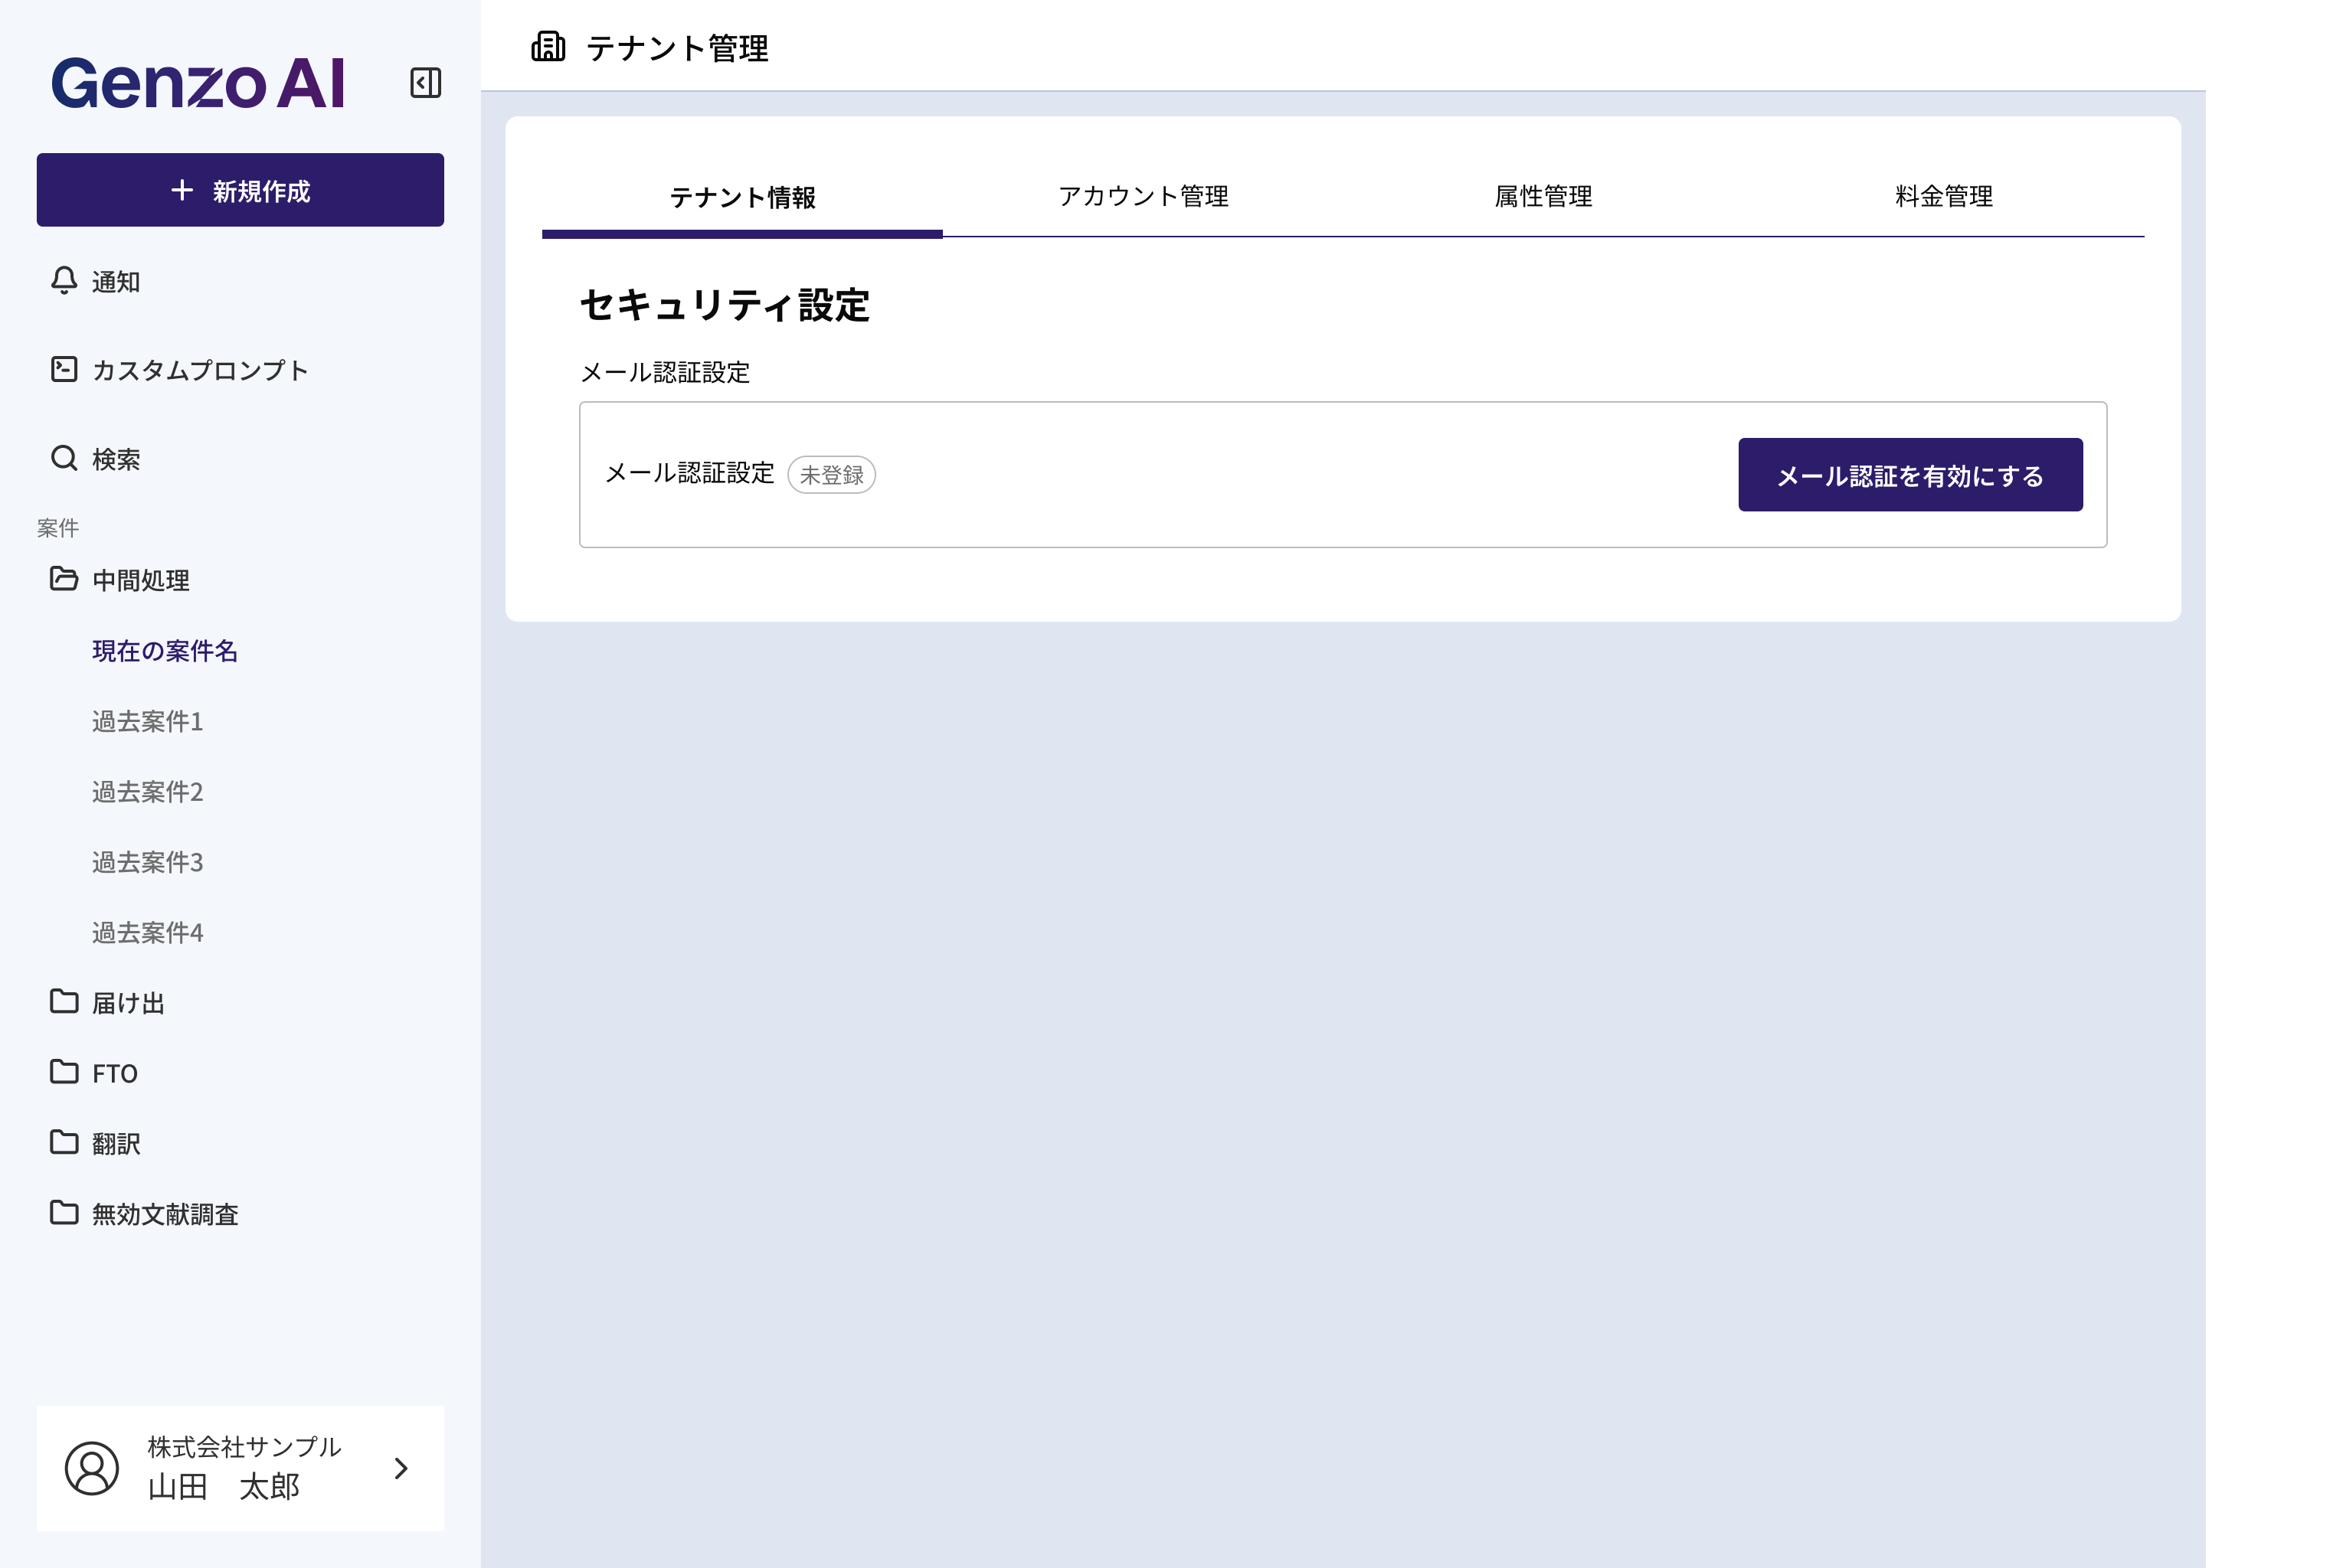The height and width of the screenshot is (1568, 2343).
Task: Expand the 届け出 folder label
Action: point(128,1003)
